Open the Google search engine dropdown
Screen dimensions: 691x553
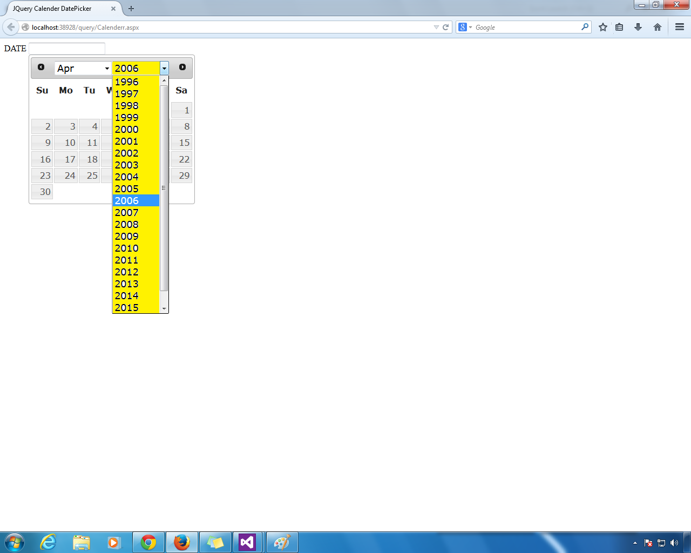[x=468, y=27]
